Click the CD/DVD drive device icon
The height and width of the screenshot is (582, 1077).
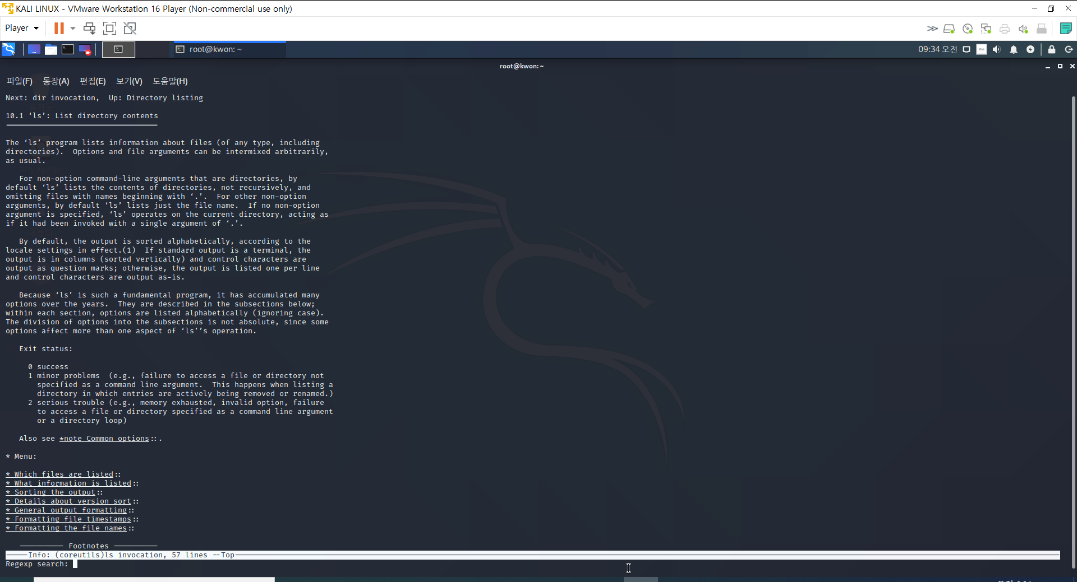pyautogui.click(x=968, y=29)
